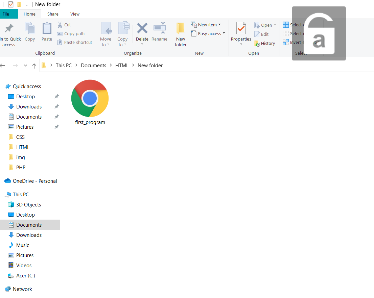Open Properties dropdown arrow
Viewport: 374px width, 298px height.
pos(241,44)
